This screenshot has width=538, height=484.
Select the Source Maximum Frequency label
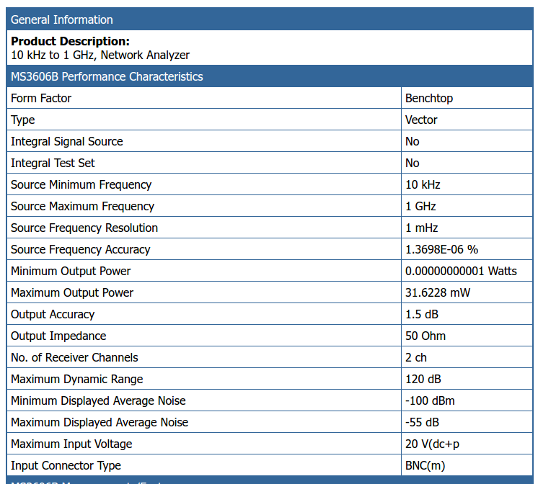tap(82, 207)
